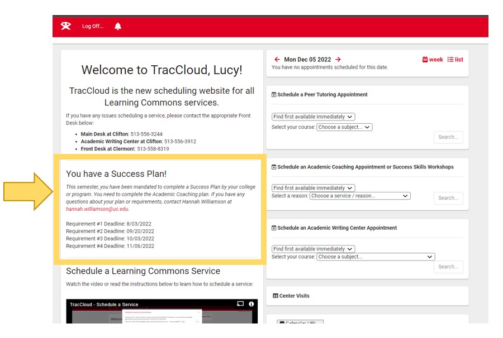Click the Peer Tutoring Search button
The width and height of the screenshot is (503, 338).
point(448,137)
